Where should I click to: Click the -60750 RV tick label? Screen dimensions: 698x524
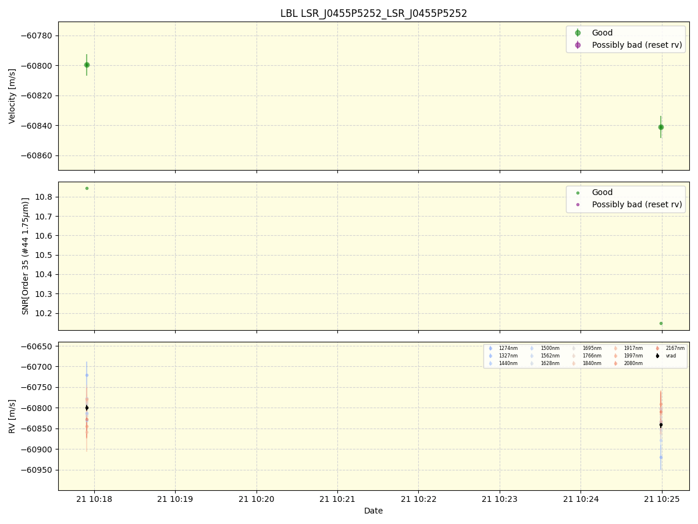coord(37,387)
